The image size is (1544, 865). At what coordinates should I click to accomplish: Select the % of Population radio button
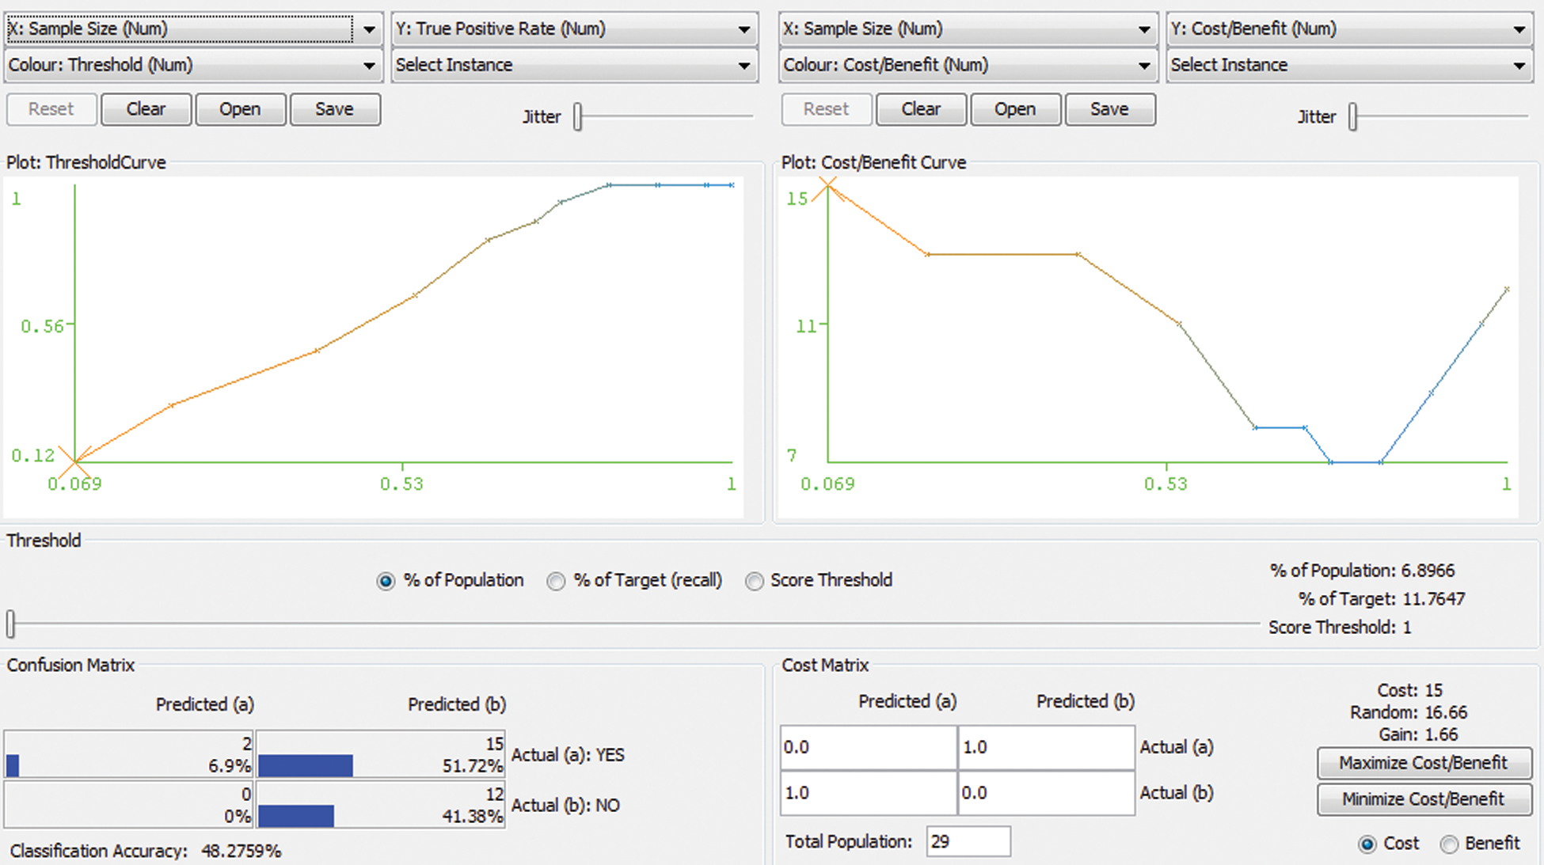[386, 582]
